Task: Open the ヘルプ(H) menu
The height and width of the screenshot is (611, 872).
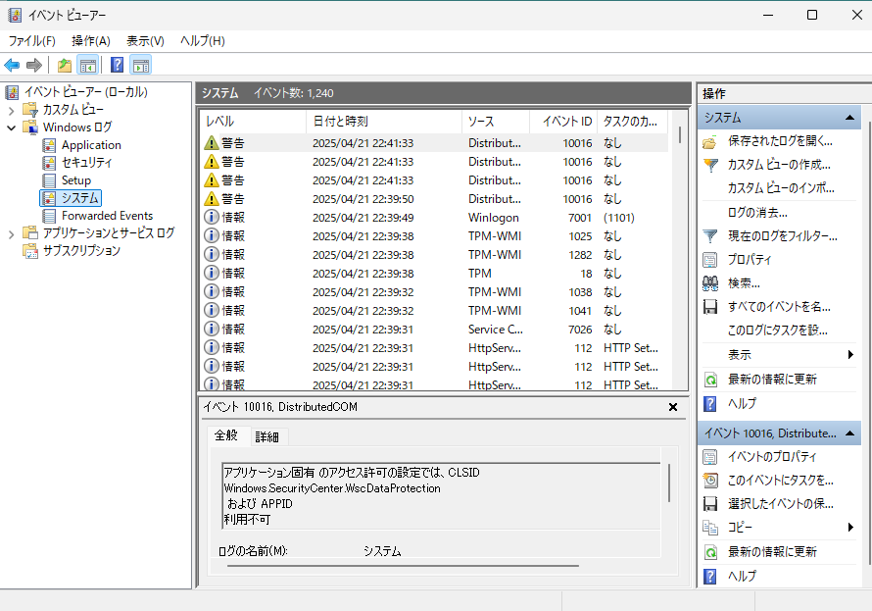Action: click(203, 41)
